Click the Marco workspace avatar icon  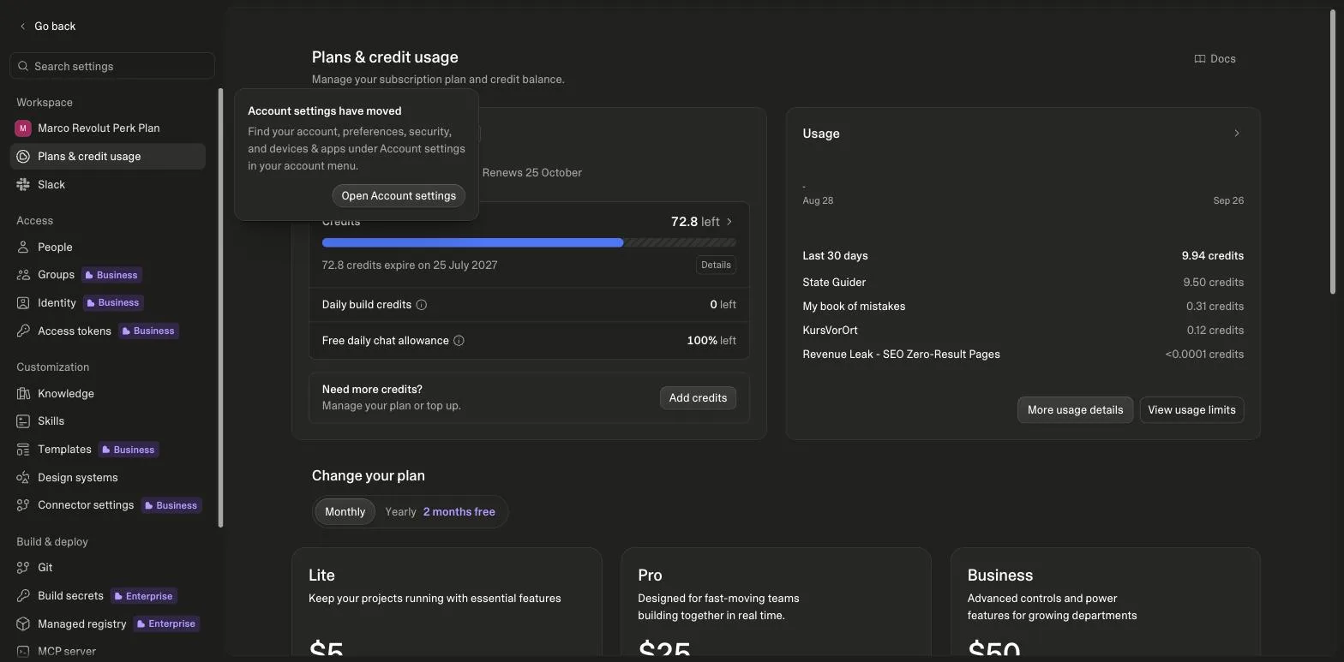point(23,128)
